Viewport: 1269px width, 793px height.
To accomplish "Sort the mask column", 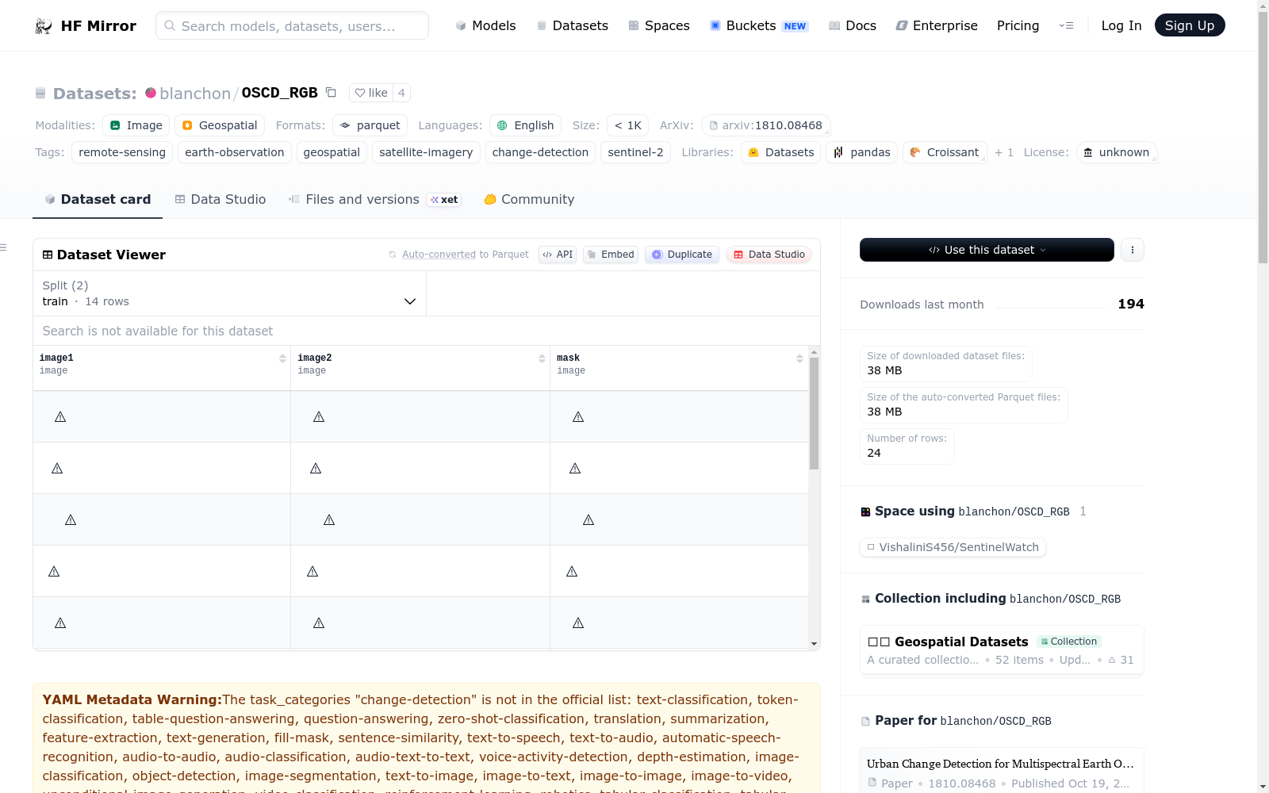I will click(x=799, y=358).
